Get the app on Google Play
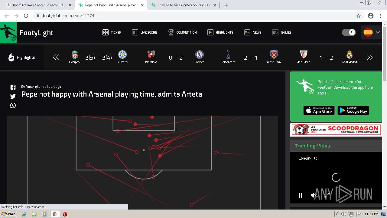The image size is (387, 218). coord(353,111)
